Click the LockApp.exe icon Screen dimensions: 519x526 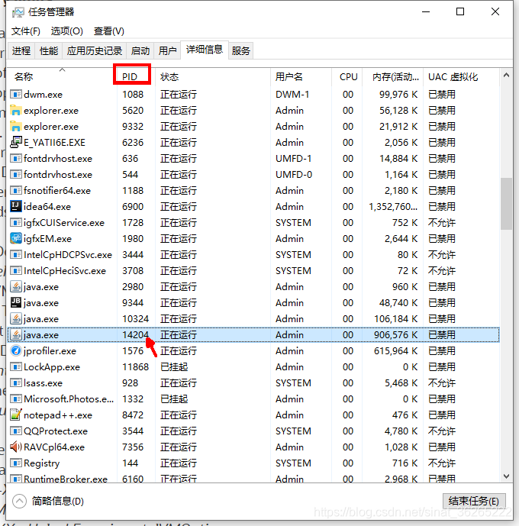[x=16, y=366]
